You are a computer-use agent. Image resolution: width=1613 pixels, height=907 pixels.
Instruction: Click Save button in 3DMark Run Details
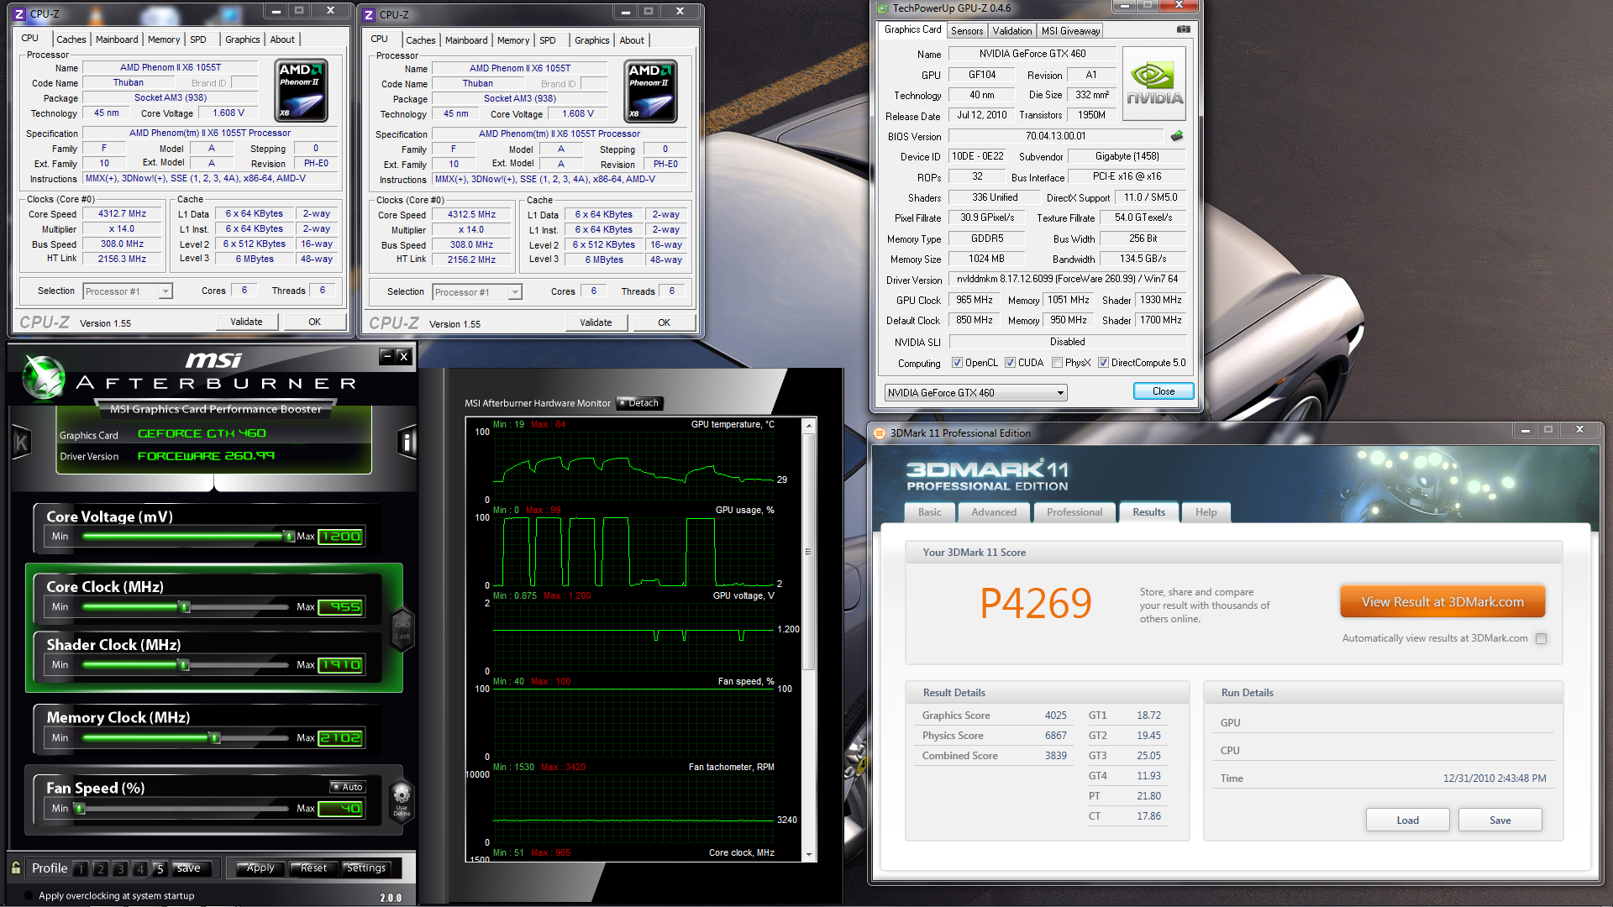tap(1500, 820)
